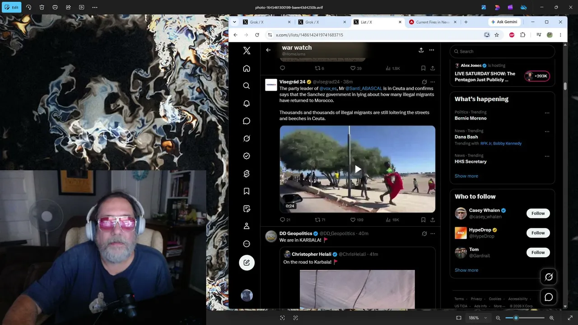Screen dimensions: 578x325
Task: Click the floating Grok button at bottom right
Action: [549, 277]
